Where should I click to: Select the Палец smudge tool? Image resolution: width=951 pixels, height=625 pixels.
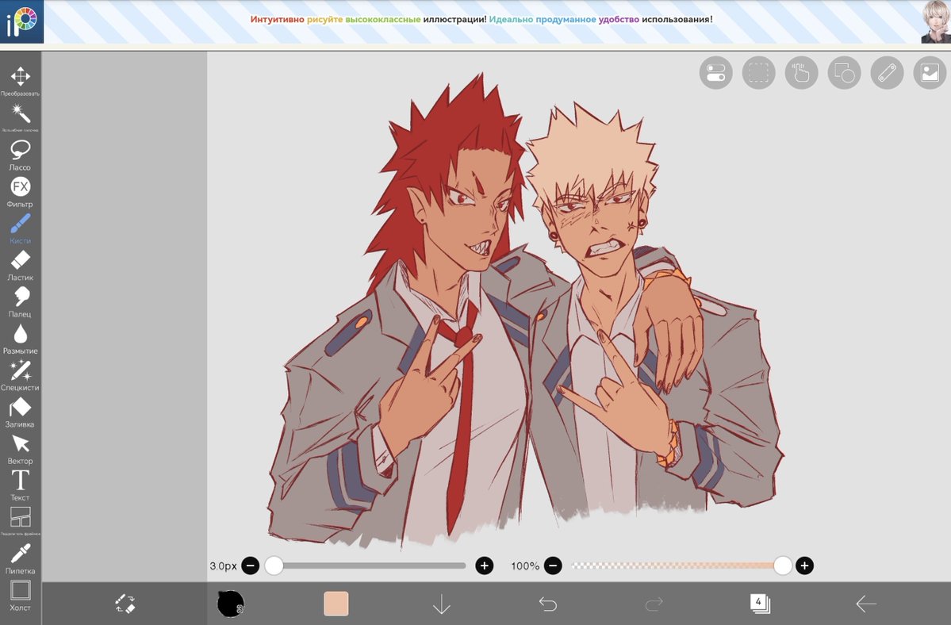tap(20, 301)
